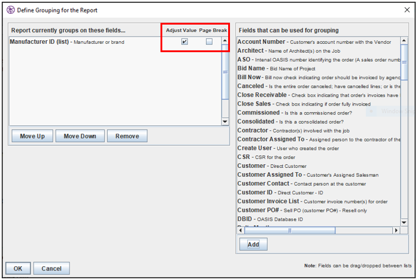
Task: Uncheck Adjust Value for Manufacturer ID
Action: 184,41
